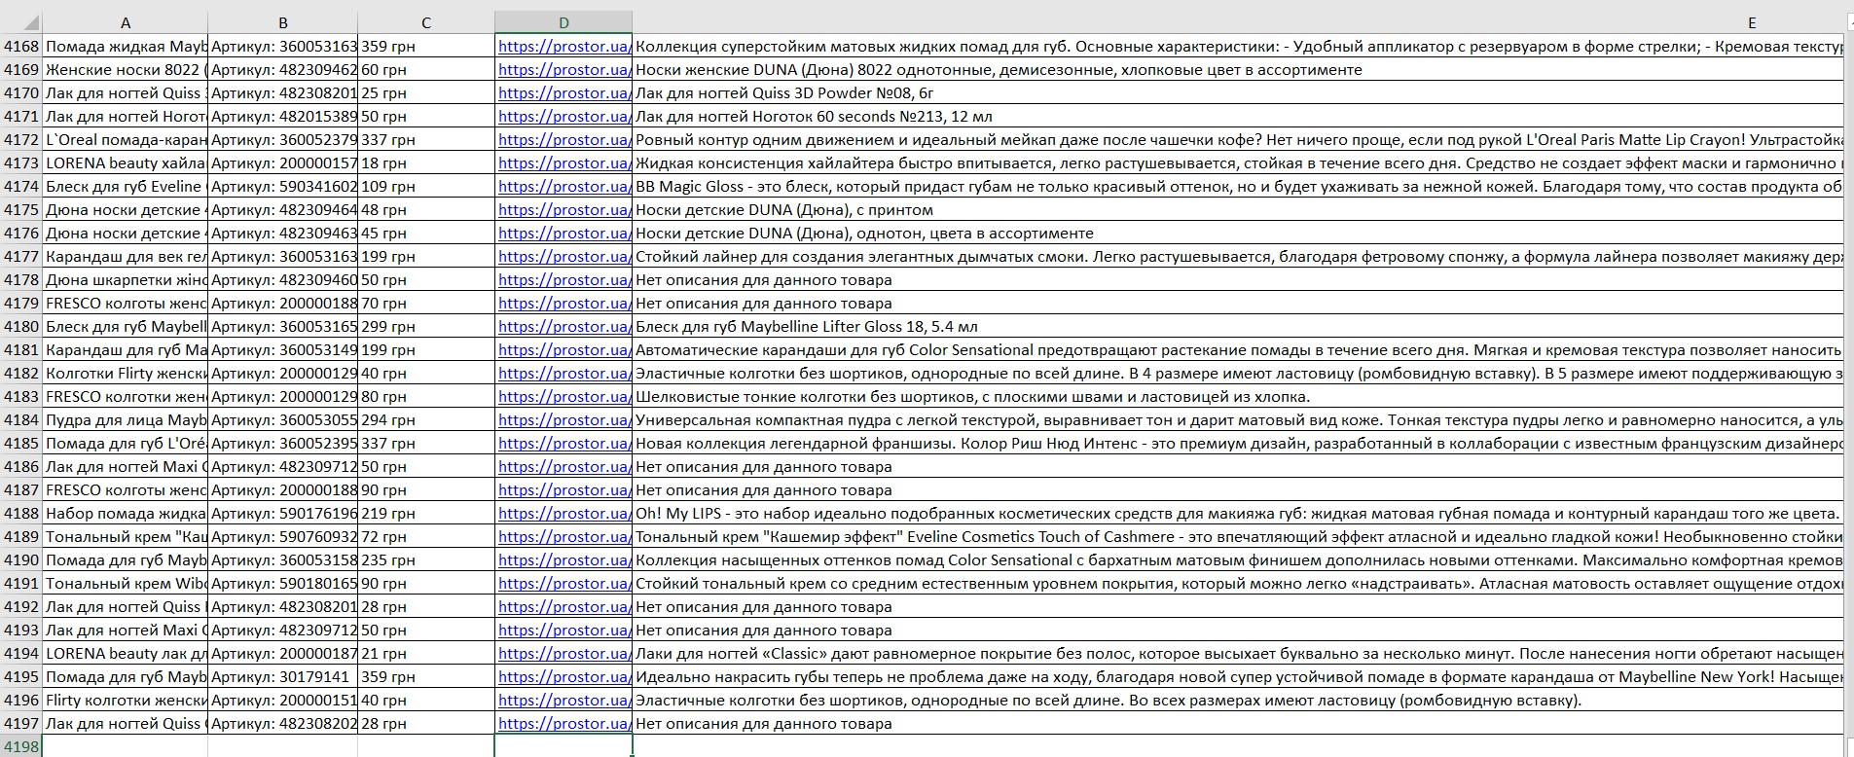Select row 4183 header
The image size is (1854, 757).
(x=21, y=396)
